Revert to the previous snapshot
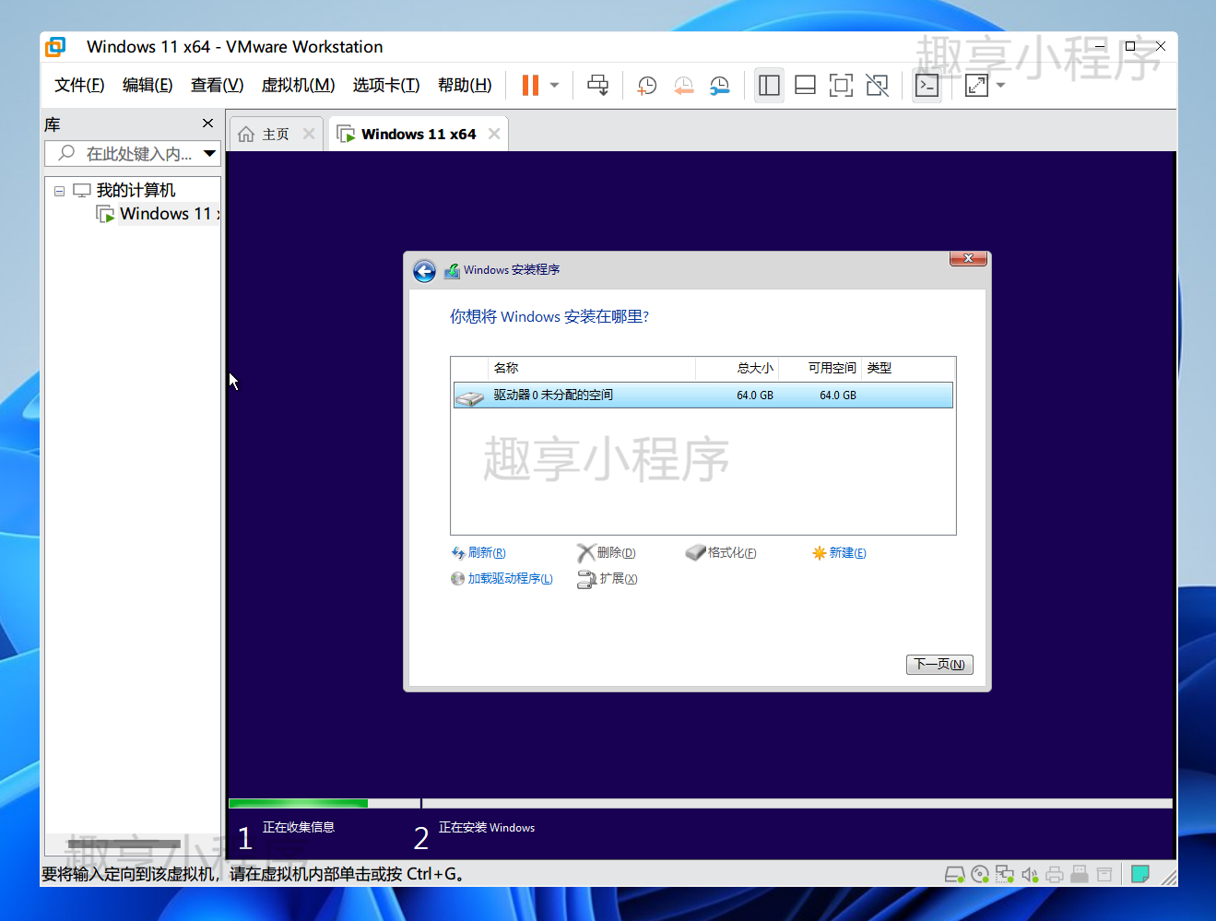The width and height of the screenshot is (1216, 921). point(683,86)
